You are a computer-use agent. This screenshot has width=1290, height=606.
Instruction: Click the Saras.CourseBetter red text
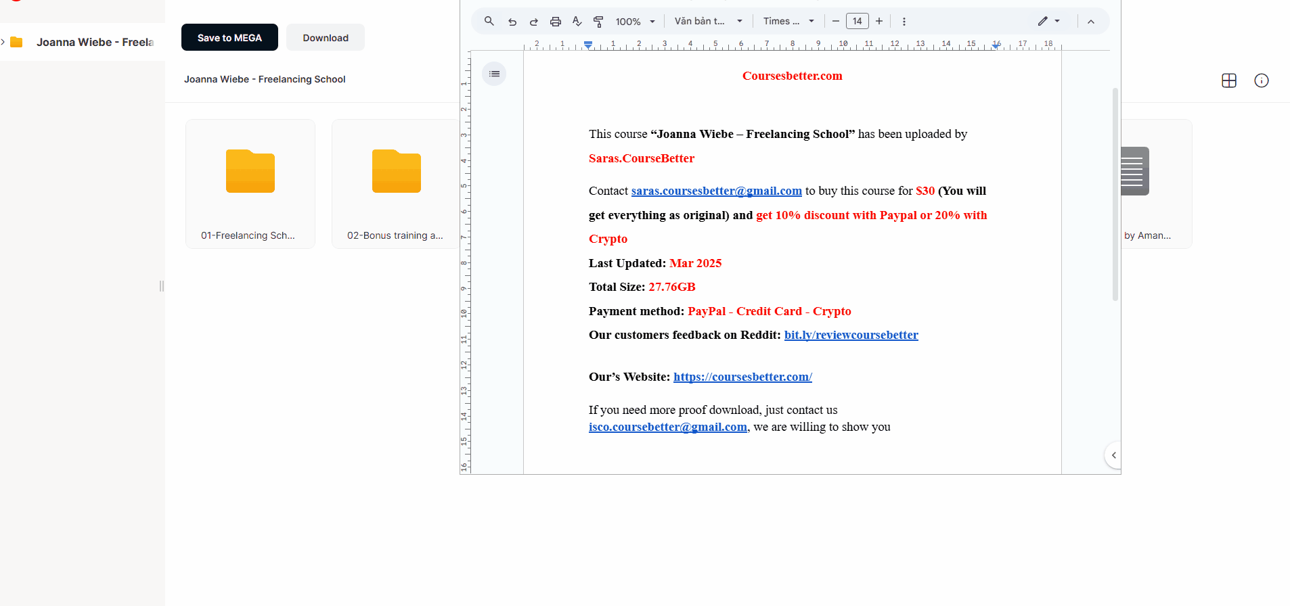click(642, 158)
